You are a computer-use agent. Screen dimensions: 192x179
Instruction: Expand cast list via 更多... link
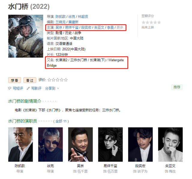pyautogui.click(x=121, y=27)
